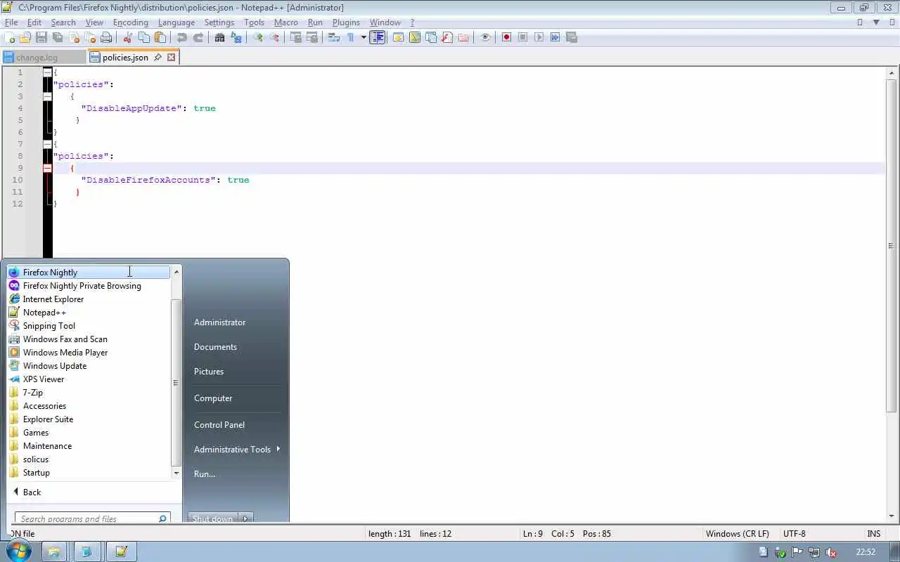Open the Shut down options arrow
Image resolution: width=900 pixels, height=562 pixels.
tap(245, 518)
